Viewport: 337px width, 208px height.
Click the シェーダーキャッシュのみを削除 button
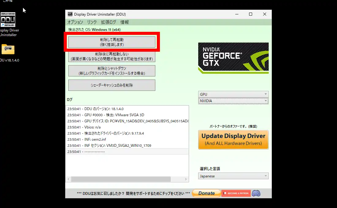tap(112, 85)
